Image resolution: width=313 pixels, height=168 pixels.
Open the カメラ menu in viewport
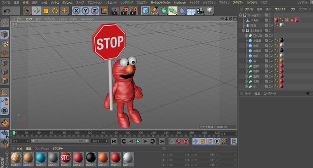click(29, 19)
